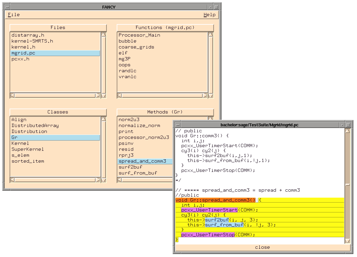The height and width of the screenshot is (257, 357).
Task: Select randlc function
Action: (x=162, y=71)
